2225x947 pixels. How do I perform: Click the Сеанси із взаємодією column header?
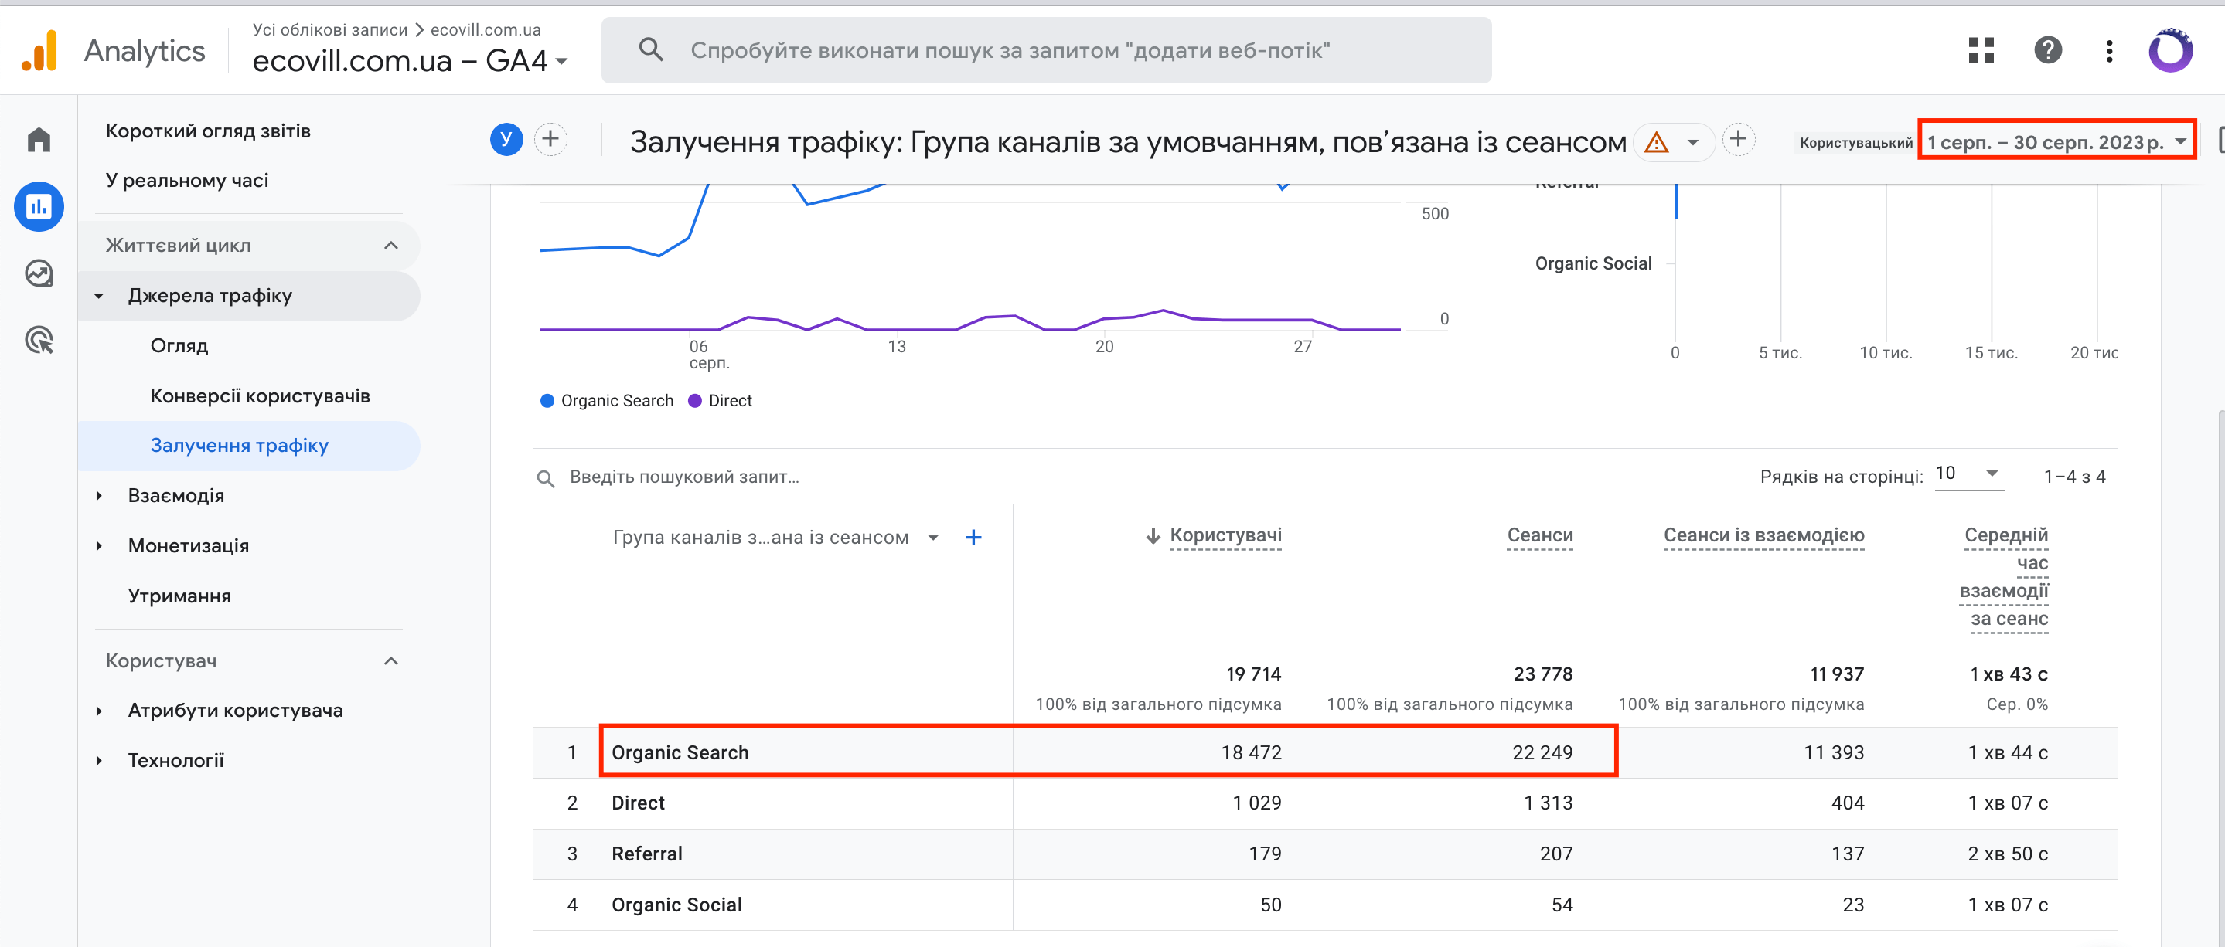click(x=1763, y=536)
